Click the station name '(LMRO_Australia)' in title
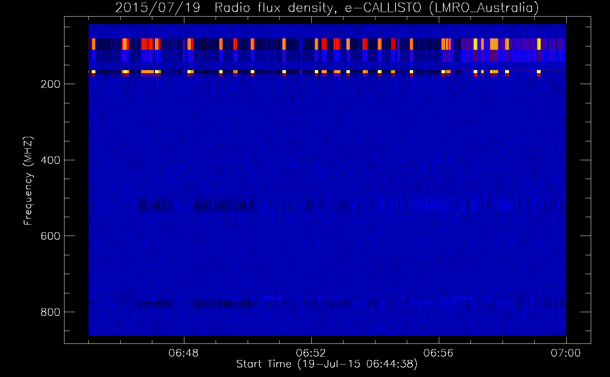This screenshot has width=610, height=377. pos(484,8)
